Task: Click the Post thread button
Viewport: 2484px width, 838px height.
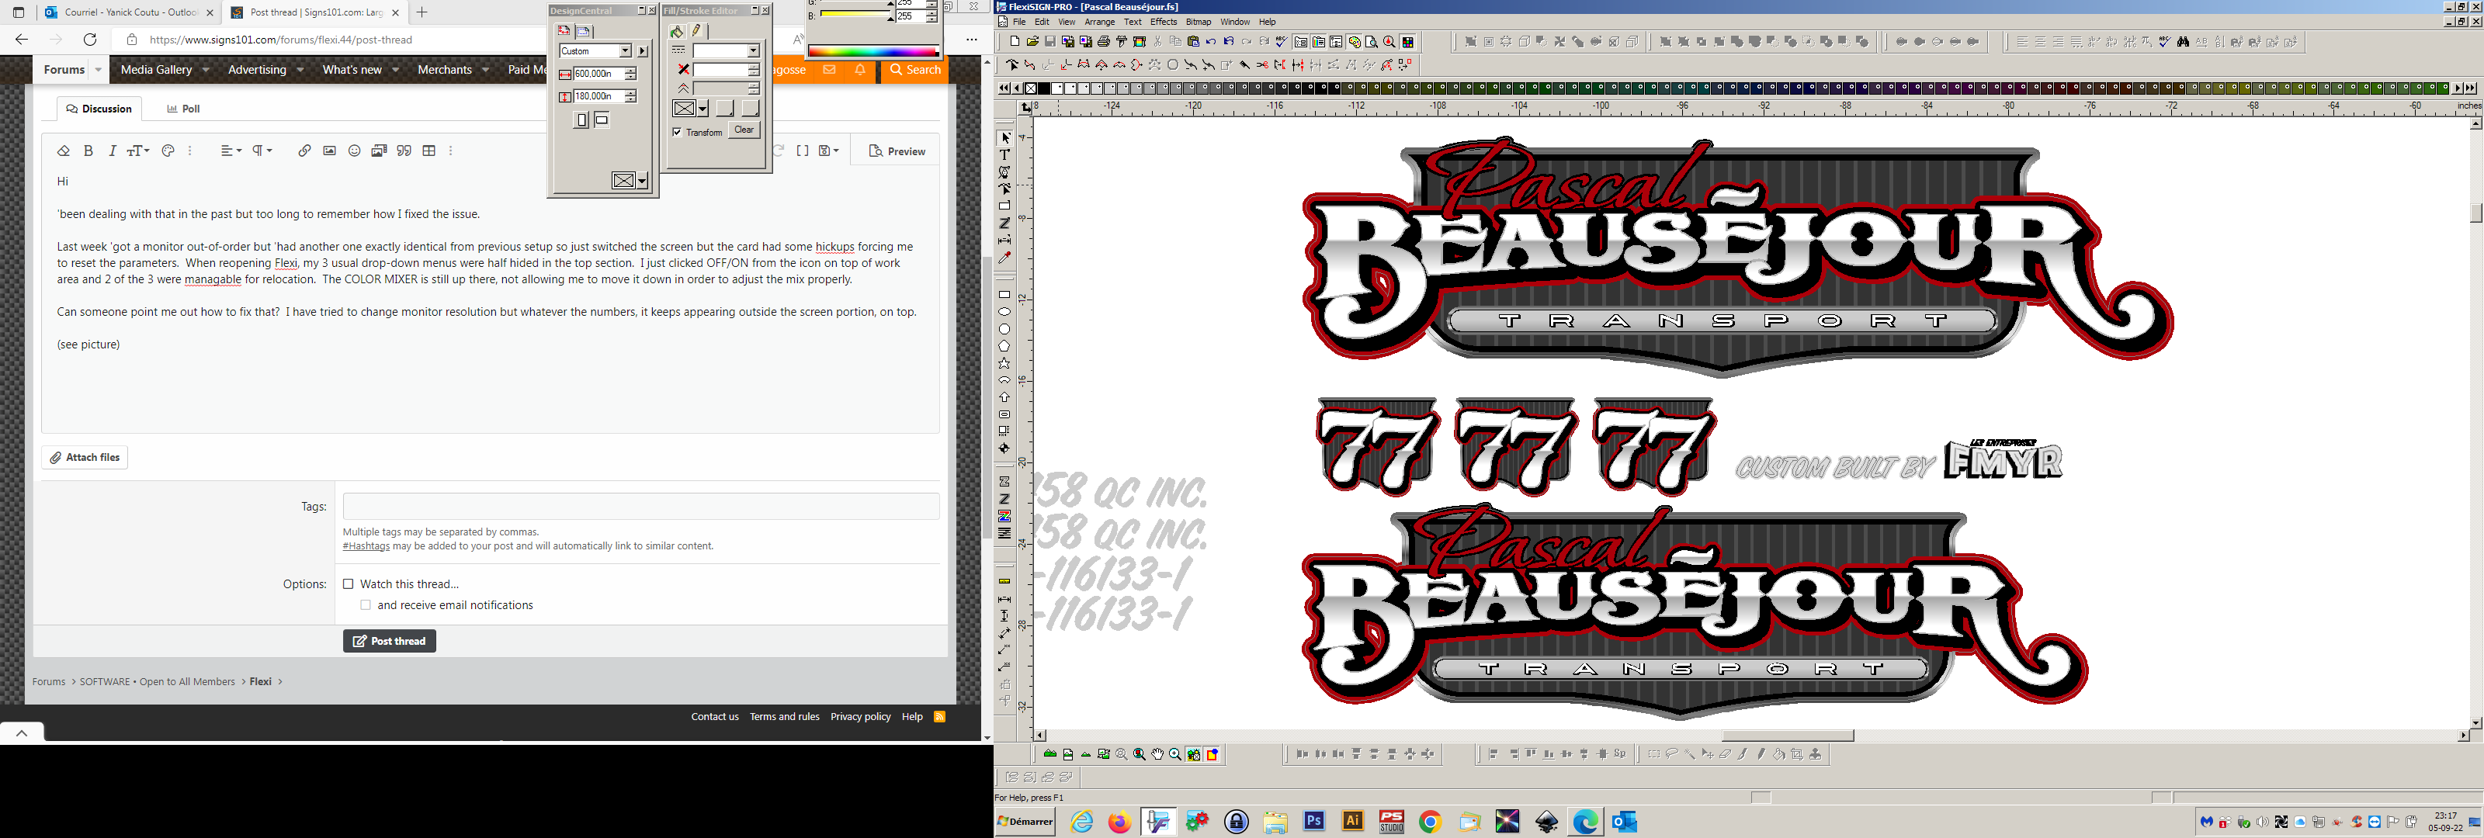Action: [x=390, y=641]
